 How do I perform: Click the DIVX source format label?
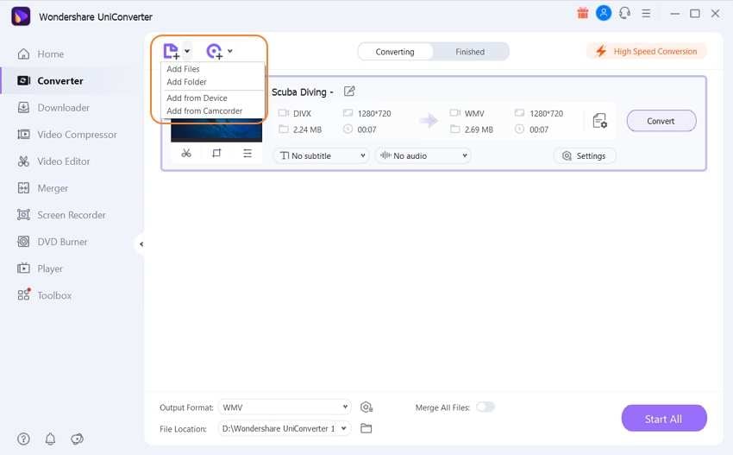302,114
